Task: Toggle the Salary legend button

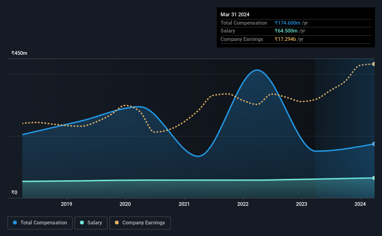Action: pyautogui.click(x=91, y=223)
